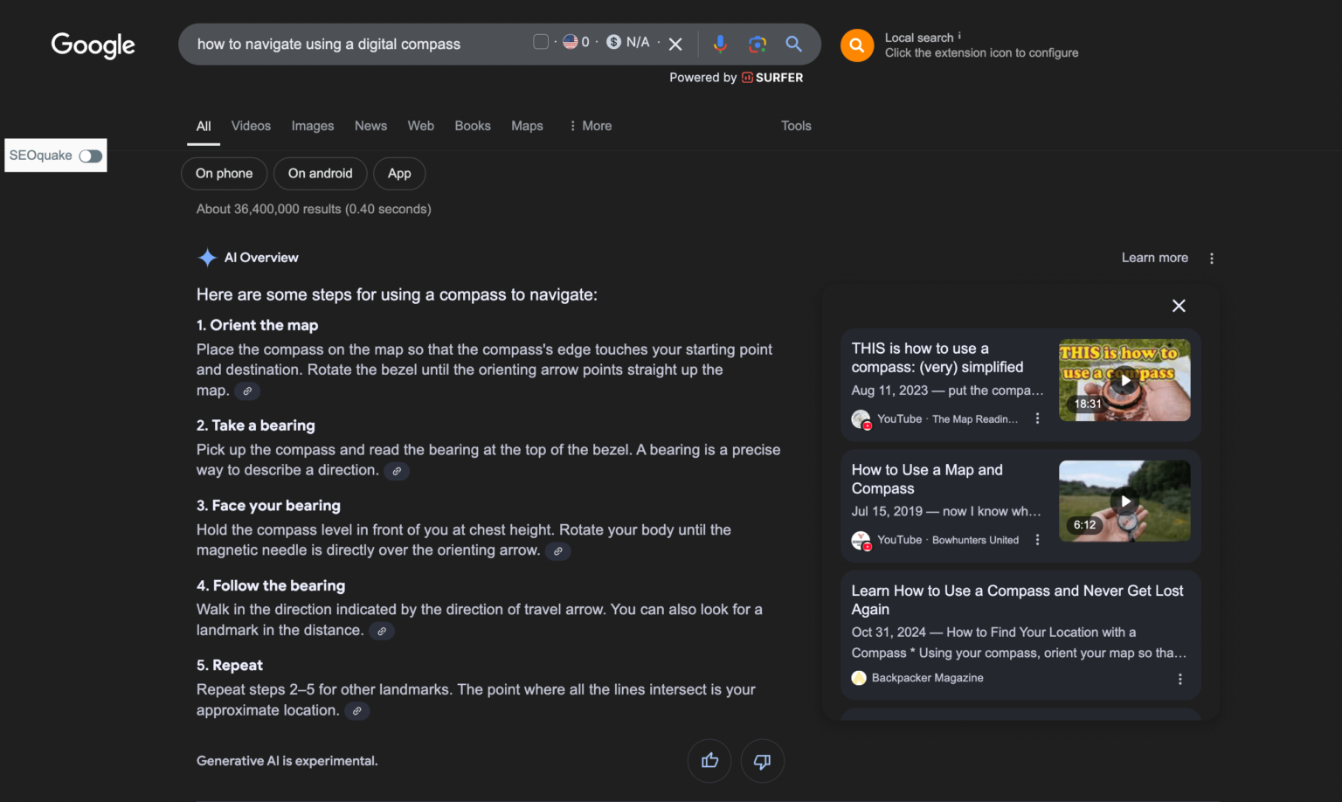Switch to the Images tab
The width and height of the screenshot is (1342, 802).
click(313, 126)
